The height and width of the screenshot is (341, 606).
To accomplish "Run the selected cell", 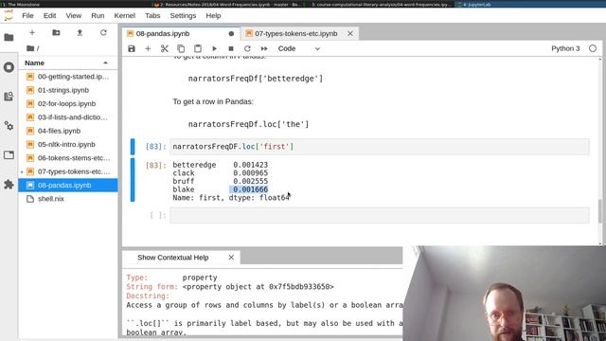I will tap(215, 48).
